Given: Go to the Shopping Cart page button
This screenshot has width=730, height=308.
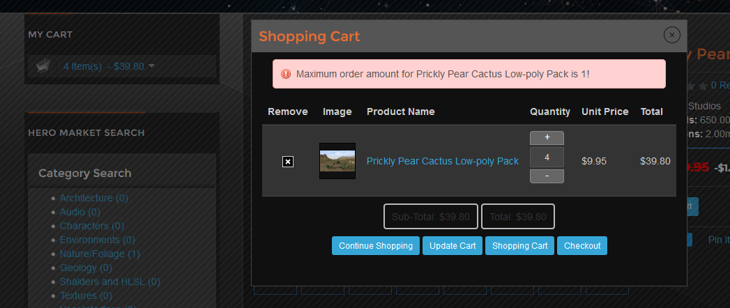Looking at the screenshot, I should (x=519, y=246).
